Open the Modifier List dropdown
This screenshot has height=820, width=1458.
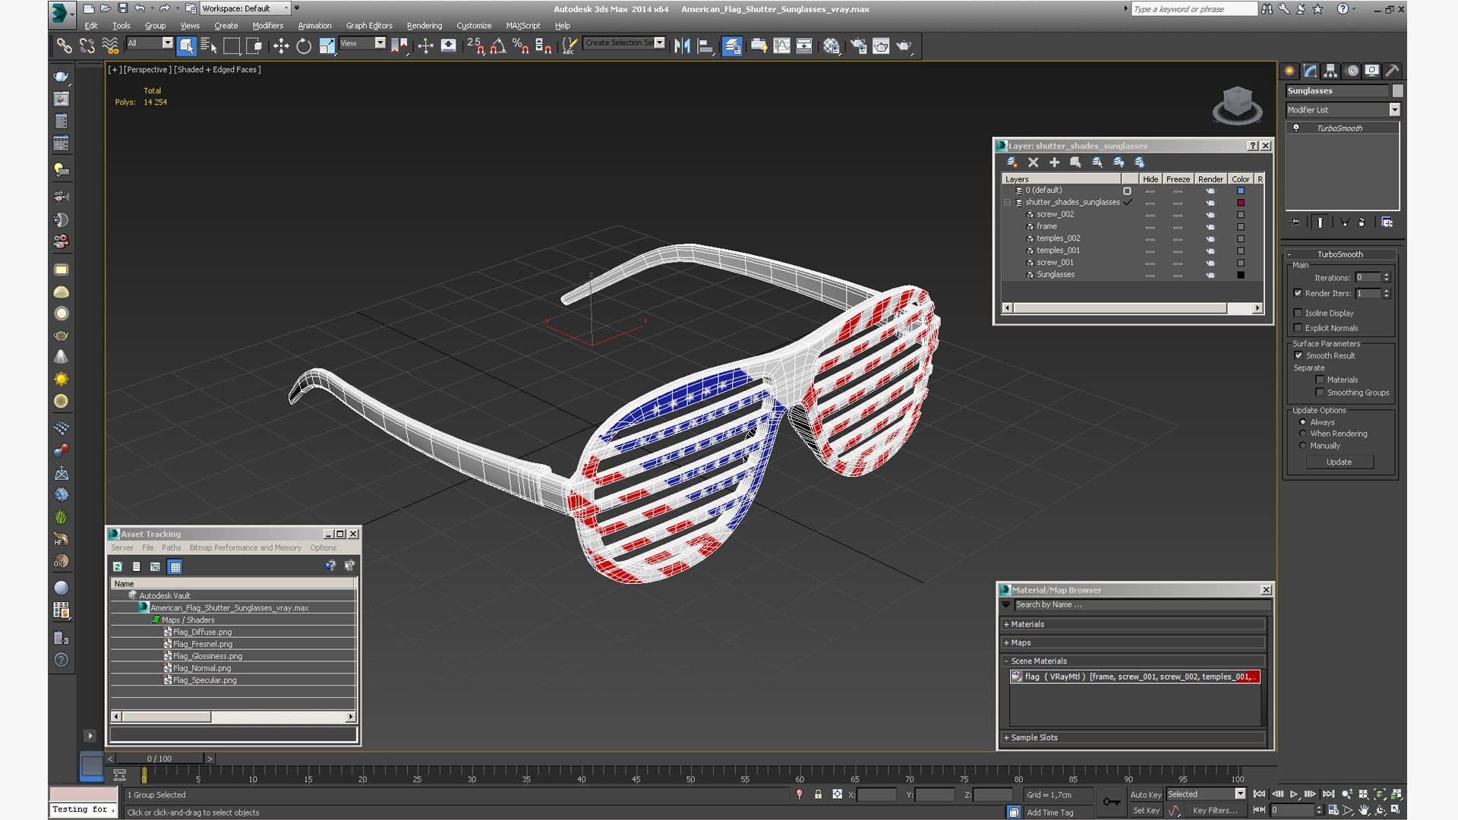1394,110
